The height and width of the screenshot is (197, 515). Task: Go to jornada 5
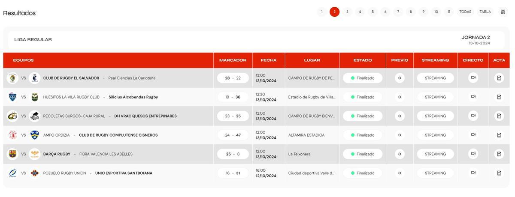pyautogui.click(x=373, y=12)
